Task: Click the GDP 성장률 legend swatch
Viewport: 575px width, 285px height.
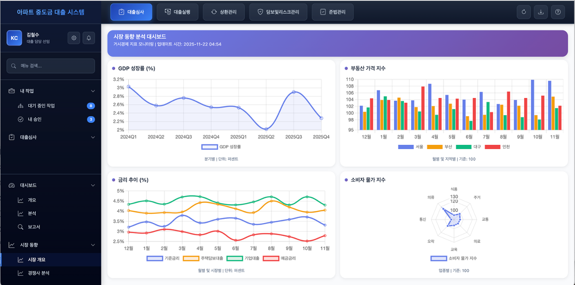Action: [209, 147]
